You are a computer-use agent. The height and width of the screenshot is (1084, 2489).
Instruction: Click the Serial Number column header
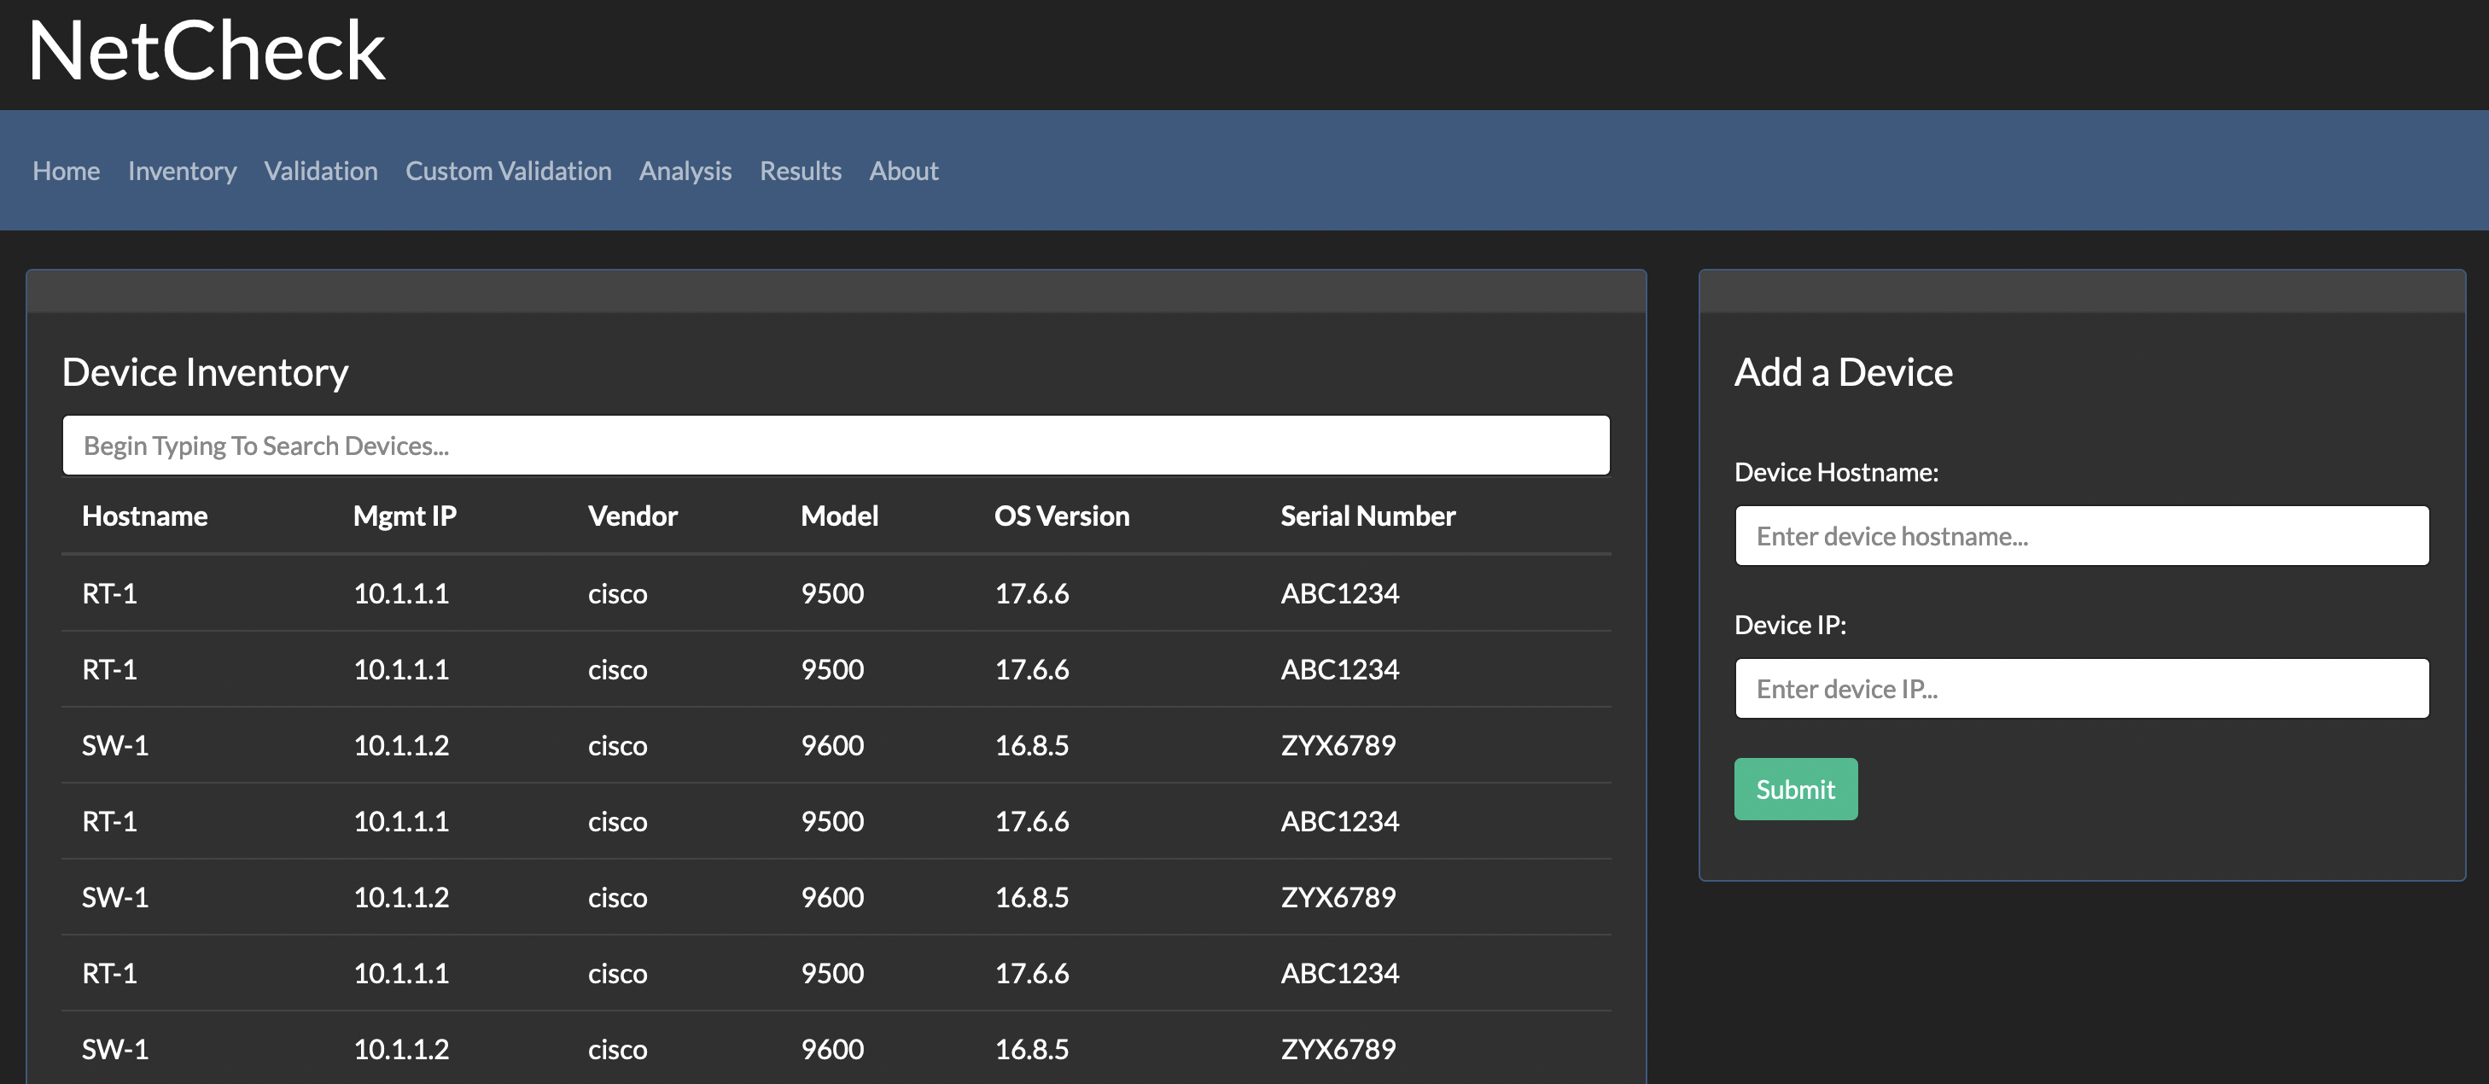click(x=1368, y=516)
